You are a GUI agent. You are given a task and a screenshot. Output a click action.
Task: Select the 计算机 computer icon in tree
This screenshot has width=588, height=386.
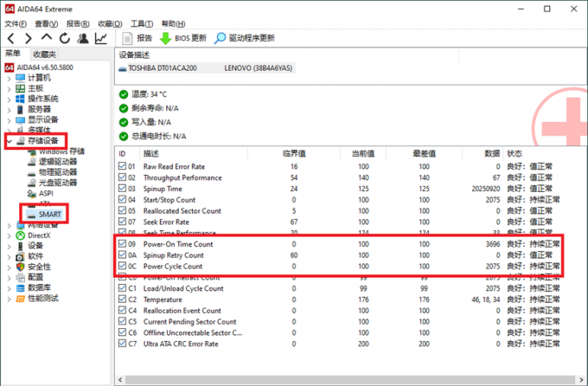[x=20, y=78]
